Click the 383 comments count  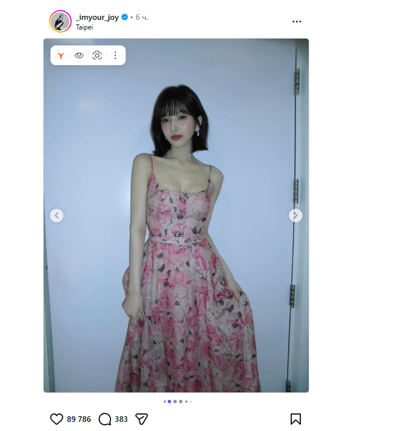coord(121,419)
